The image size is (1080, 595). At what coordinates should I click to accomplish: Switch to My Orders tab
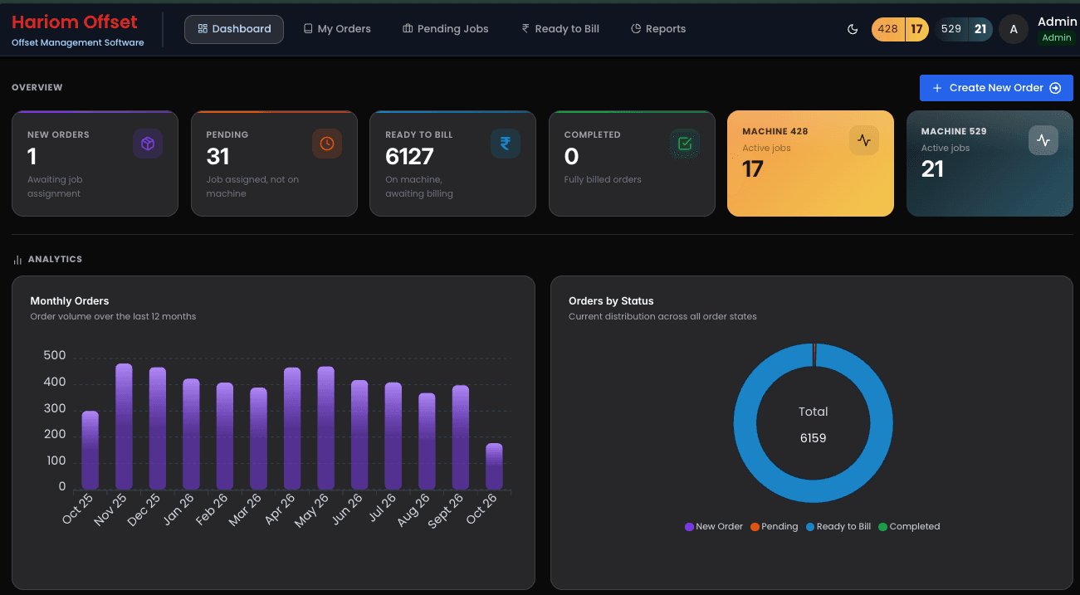coord(337,29)
